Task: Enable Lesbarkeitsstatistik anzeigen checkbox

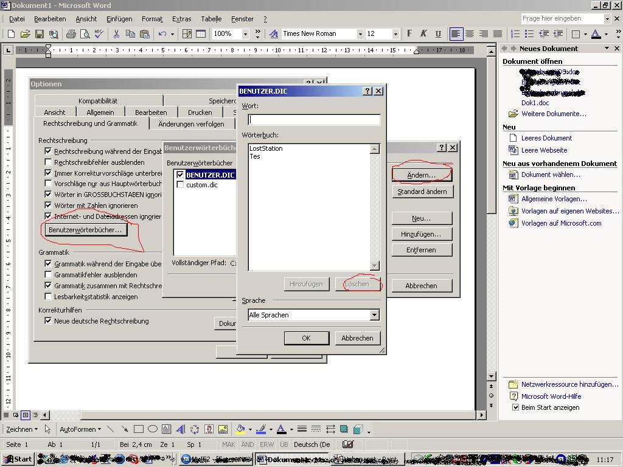Action: (48, 296)
